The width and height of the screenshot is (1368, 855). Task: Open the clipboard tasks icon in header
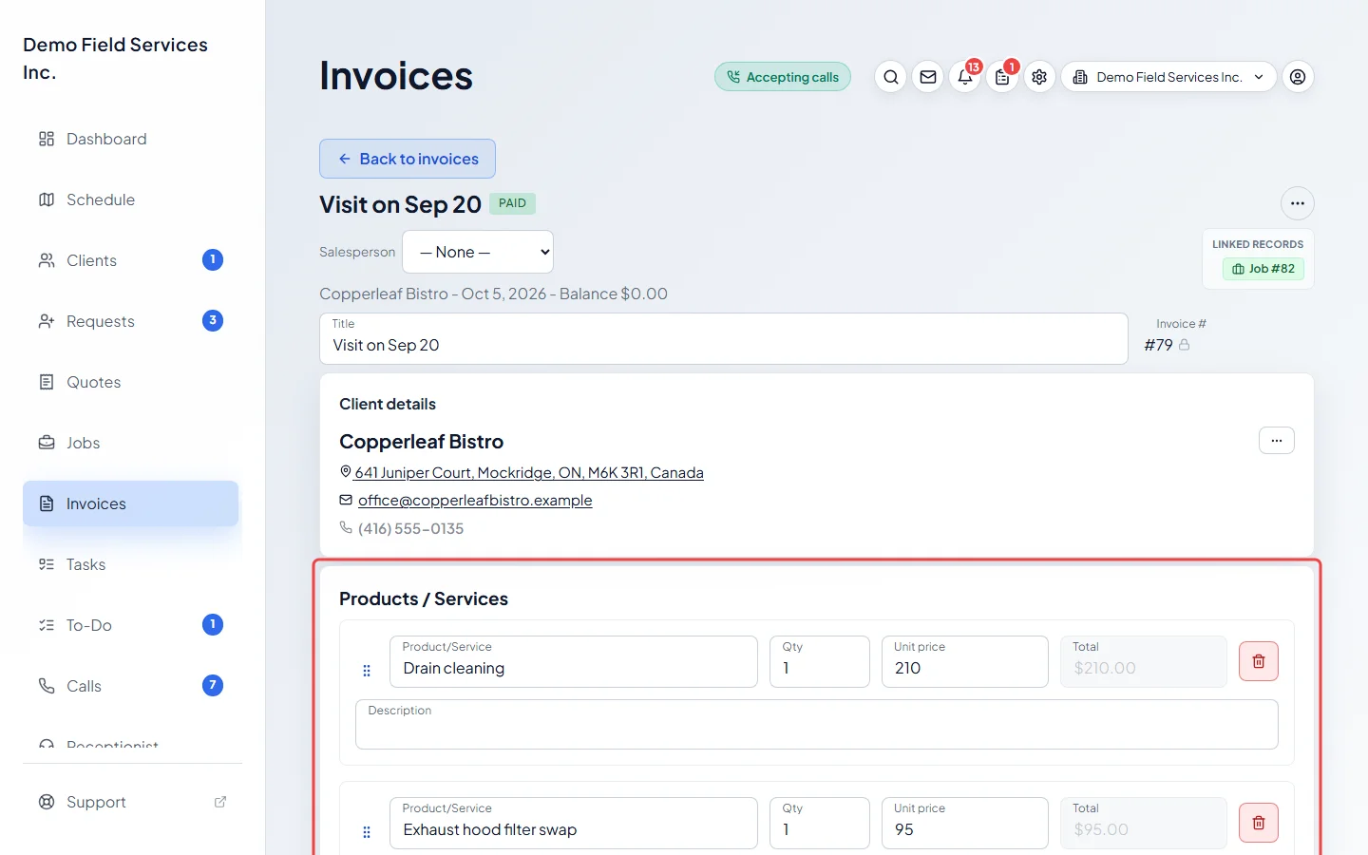click(1002, 77)
